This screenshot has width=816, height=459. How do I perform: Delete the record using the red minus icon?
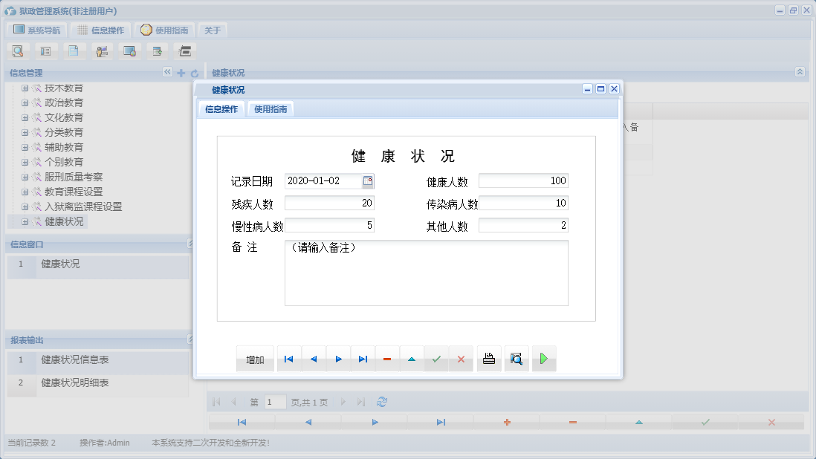(386, 358)
